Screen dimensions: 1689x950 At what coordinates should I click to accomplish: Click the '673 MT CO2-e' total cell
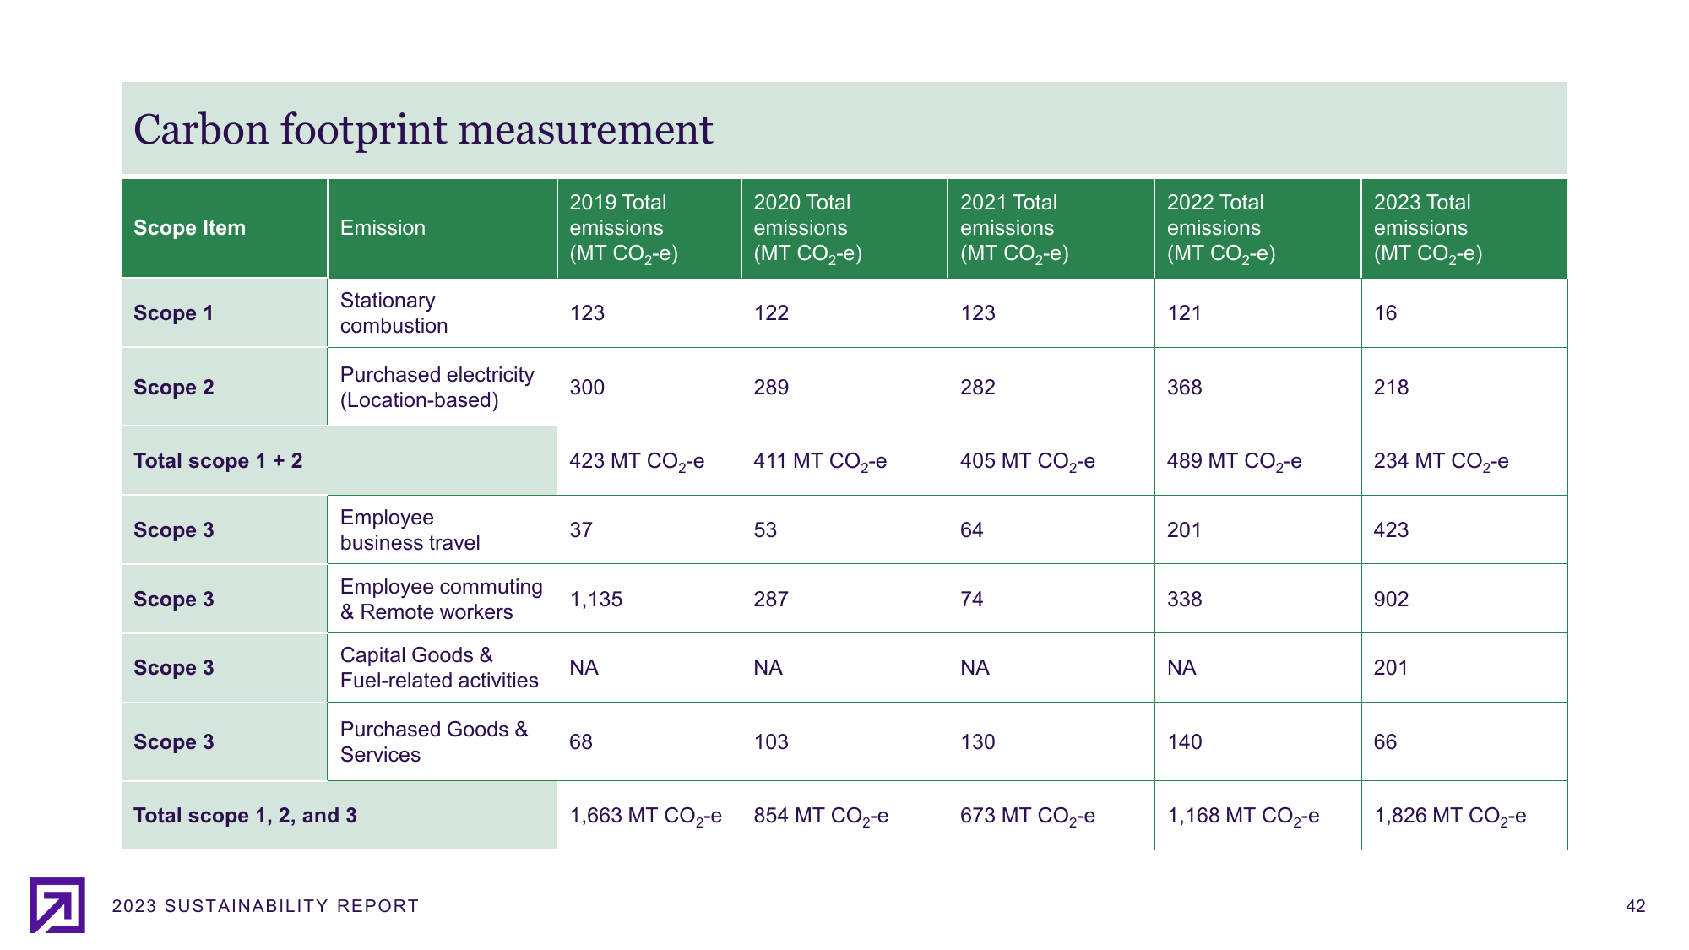coord(1051,816)
